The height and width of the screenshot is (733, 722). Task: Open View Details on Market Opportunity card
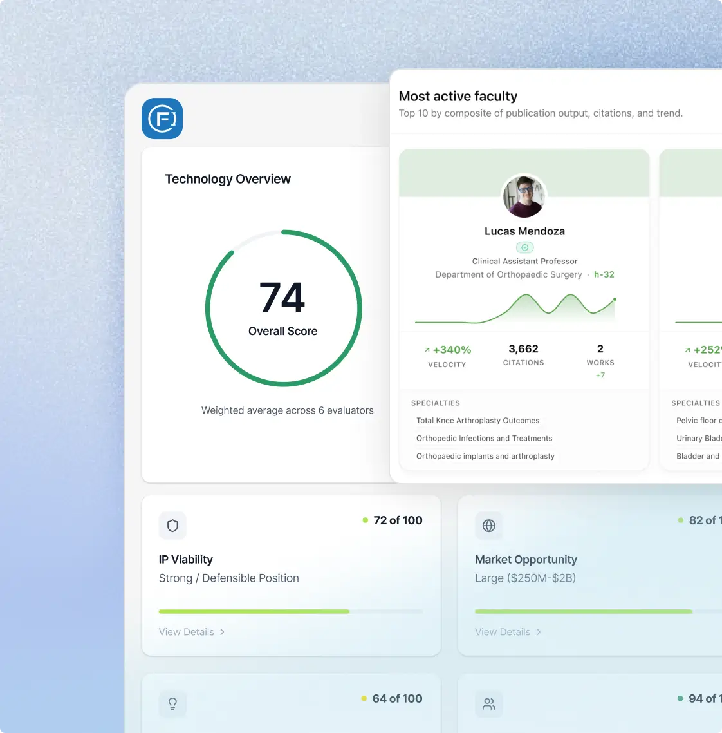tap(508, 632)
